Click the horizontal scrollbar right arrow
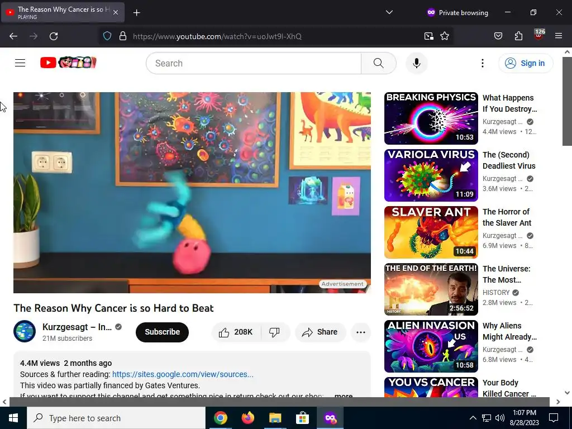 pos(558,402)
